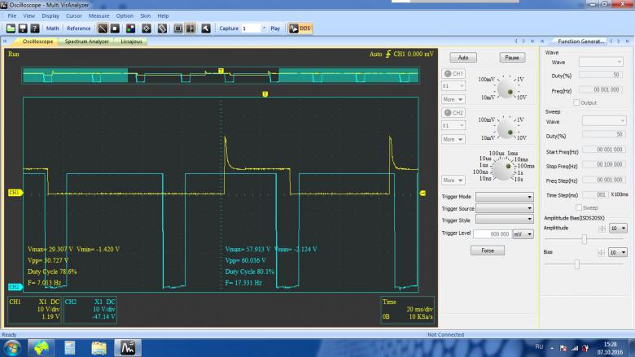Click the Auto button
This screenshot has height=357, width=635.
463,58
